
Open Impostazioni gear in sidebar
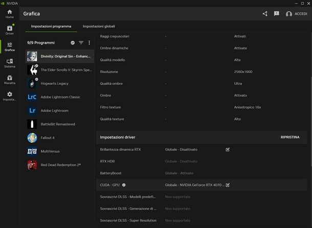pos(10,96)
